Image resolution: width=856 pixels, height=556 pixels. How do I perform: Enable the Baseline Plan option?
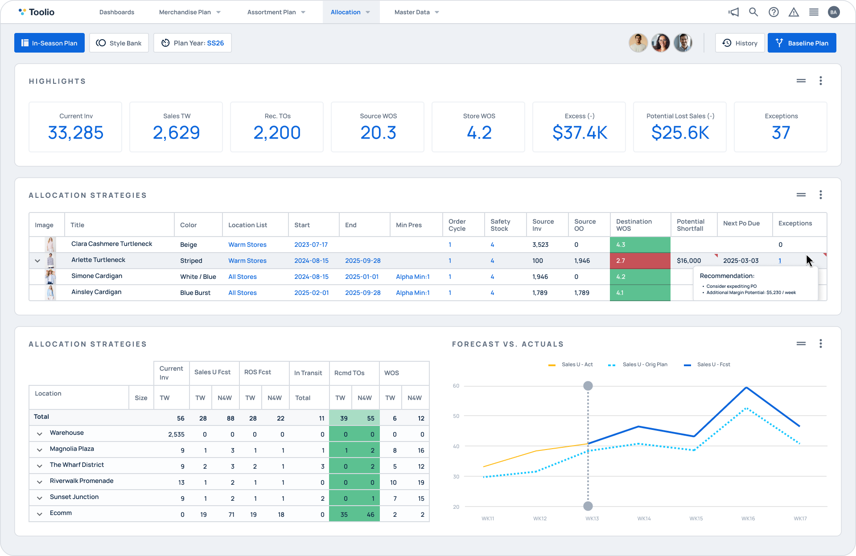802,43
